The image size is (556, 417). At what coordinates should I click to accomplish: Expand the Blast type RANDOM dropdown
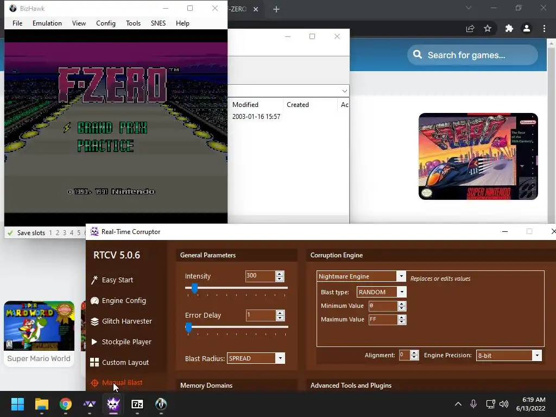pyautogui.click(x=402, y=292)
